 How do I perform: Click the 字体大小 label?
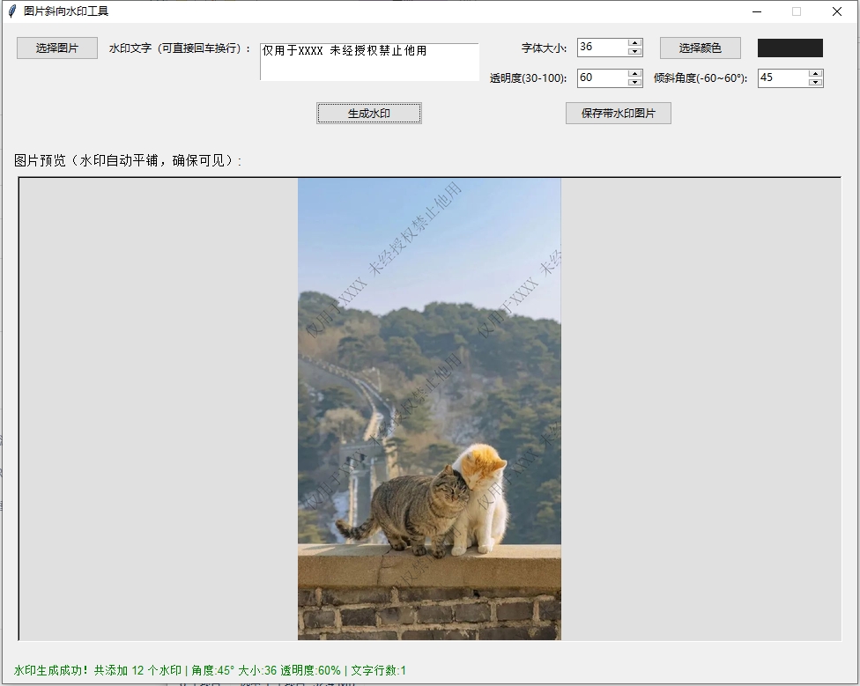click(544, 48)
